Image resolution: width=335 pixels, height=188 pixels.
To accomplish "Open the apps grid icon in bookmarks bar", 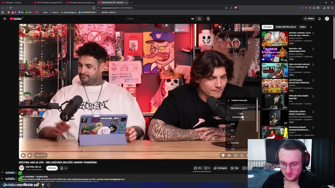I will coord(3,12).
